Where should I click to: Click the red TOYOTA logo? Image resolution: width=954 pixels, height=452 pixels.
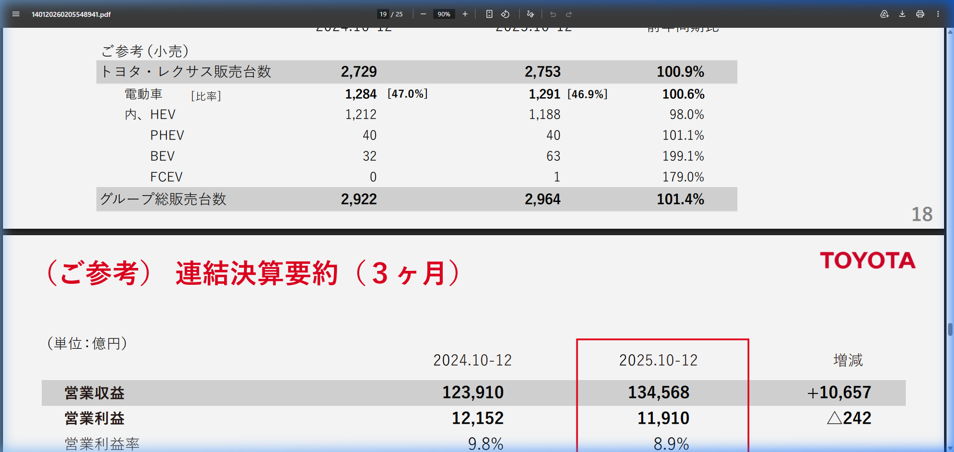point(868,260)
